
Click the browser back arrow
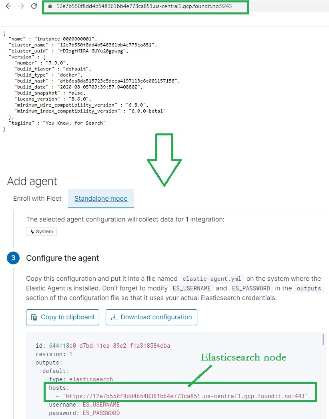(x=8, y=6)
